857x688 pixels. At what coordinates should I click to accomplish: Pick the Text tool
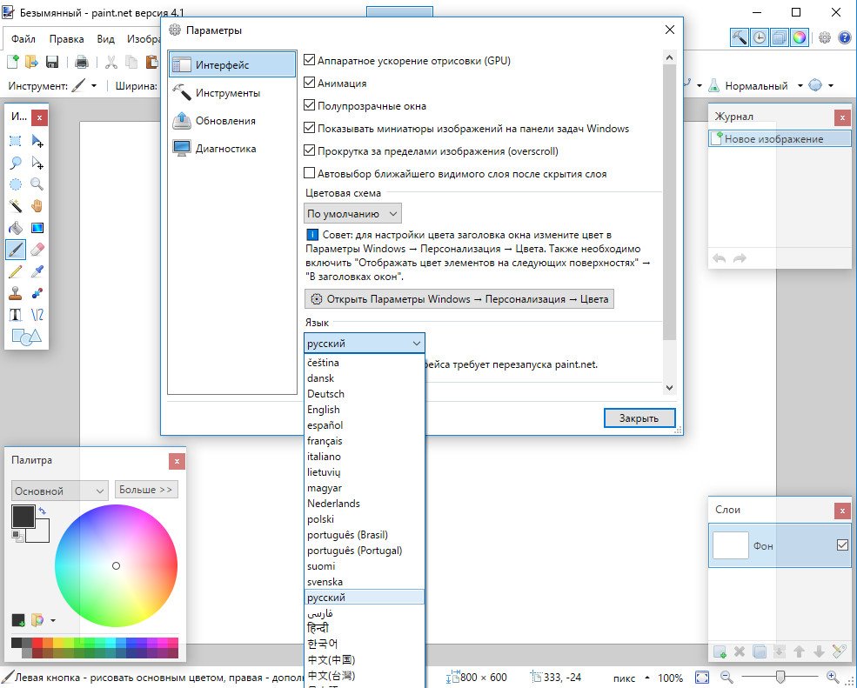[16, 315]
